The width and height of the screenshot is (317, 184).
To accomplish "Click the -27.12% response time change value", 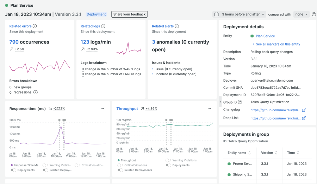I will click(x=59, y=109).
